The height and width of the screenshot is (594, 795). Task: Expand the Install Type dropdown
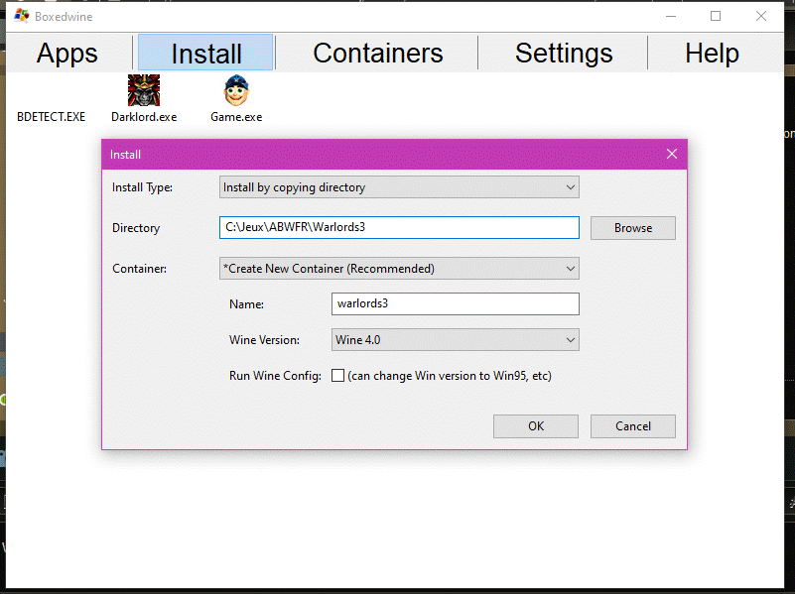(x=399, y=187)
